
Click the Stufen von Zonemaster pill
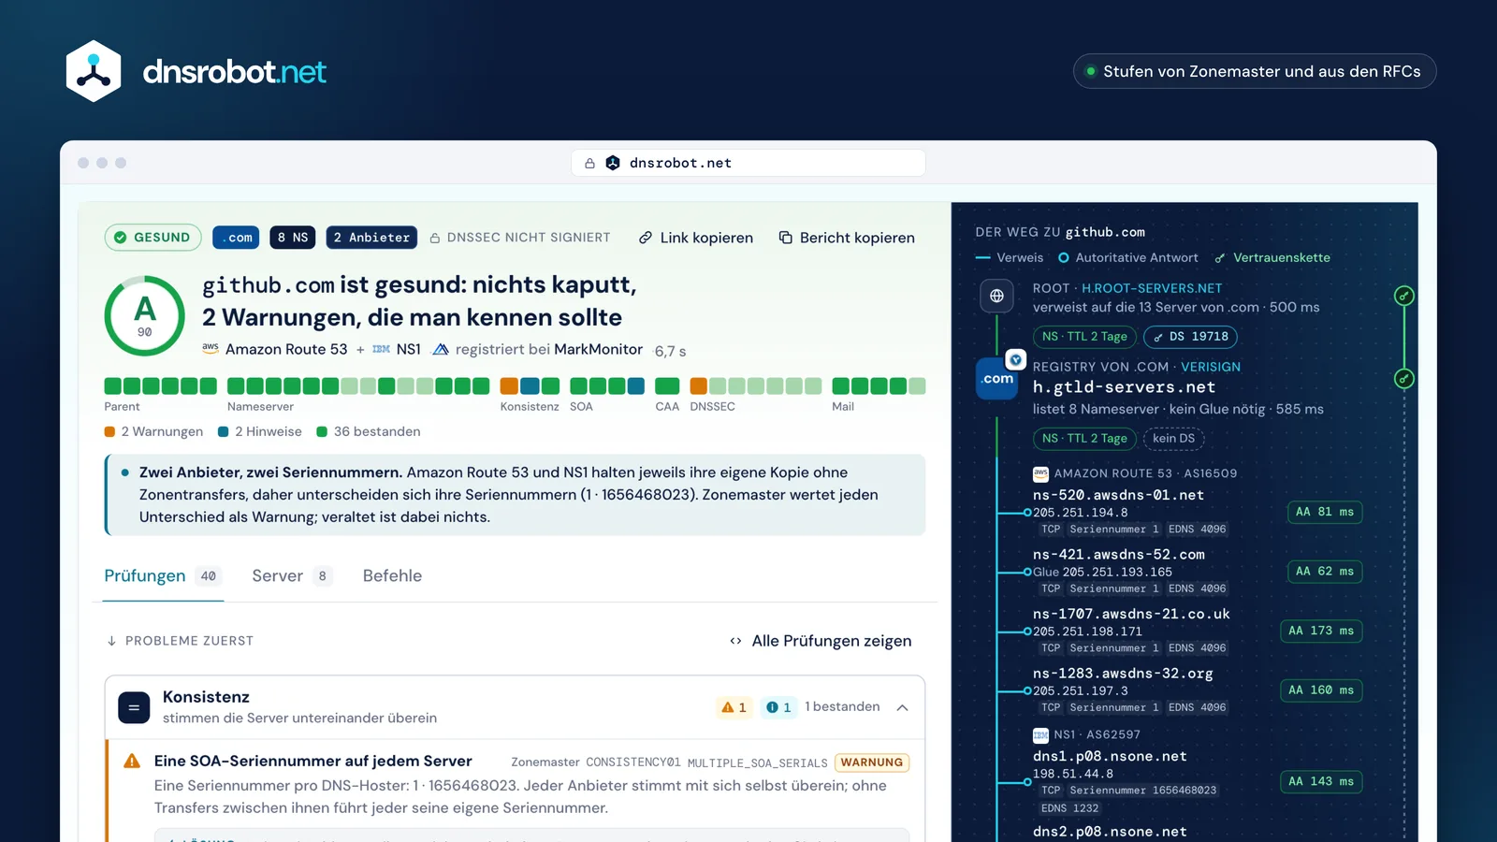[1255, 71]
